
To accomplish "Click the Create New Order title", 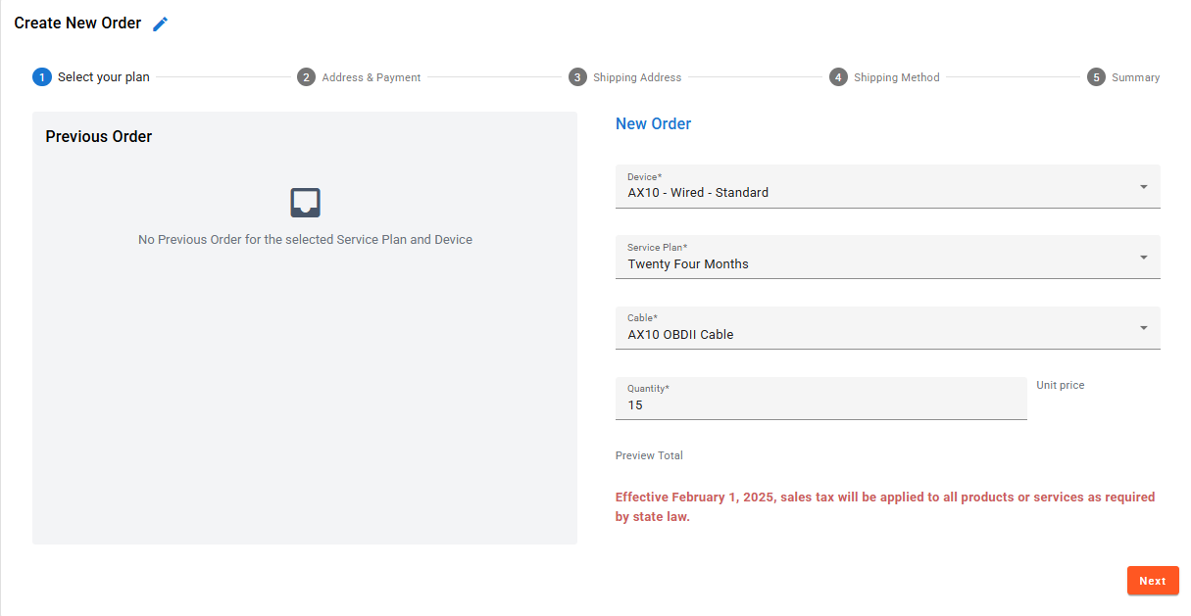I will coord(77,23).
